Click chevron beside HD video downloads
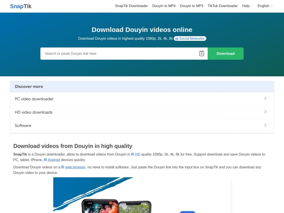284x213 pixels. [x=265, y=112]
